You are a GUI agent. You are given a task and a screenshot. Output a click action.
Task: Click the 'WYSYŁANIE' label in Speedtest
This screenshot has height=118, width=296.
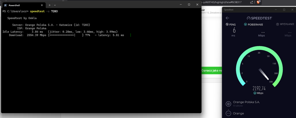287,24
